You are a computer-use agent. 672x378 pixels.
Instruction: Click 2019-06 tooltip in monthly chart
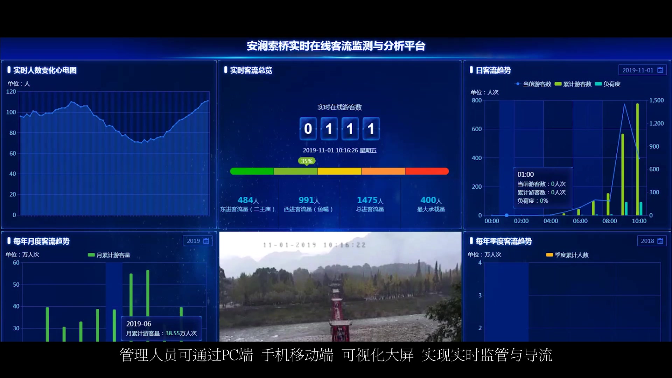click(161, 329)
